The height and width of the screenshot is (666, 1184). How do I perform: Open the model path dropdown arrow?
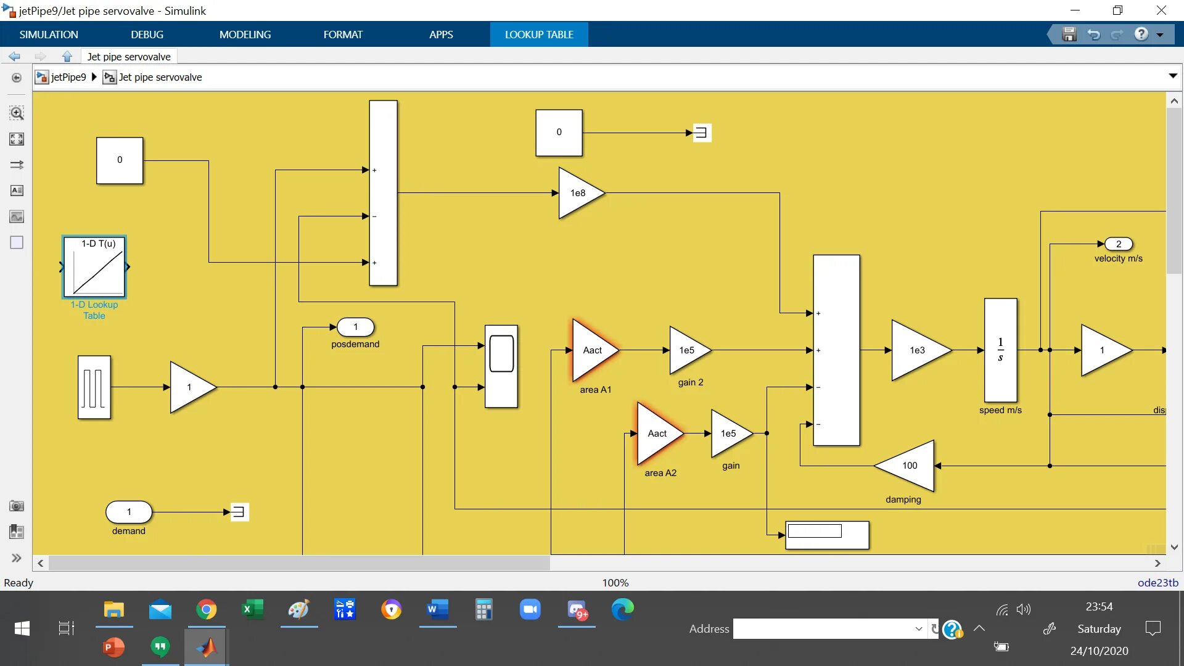pyautogui.click(x=1172, y=76)
